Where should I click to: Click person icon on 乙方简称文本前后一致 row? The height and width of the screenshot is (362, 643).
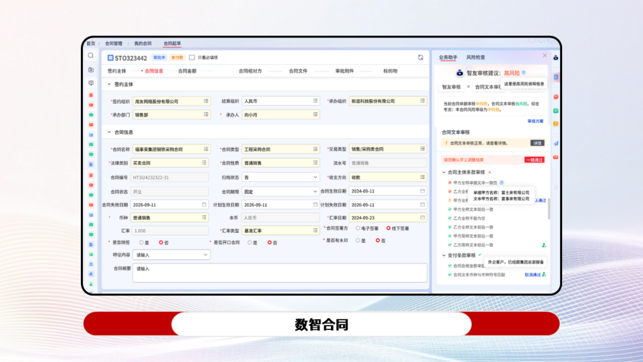[x=544, y=245]
